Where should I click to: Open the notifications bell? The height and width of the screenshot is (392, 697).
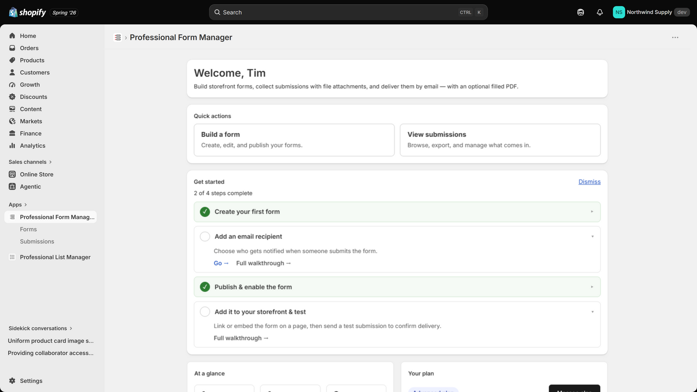click(600, 12)
